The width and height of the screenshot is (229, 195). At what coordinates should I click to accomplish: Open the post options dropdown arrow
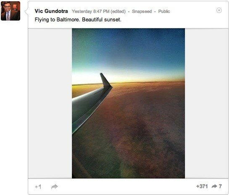tap(219, 10)
